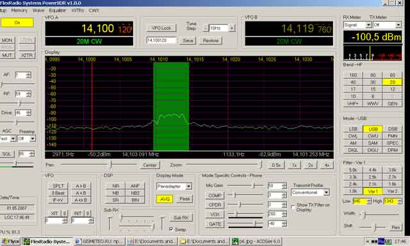Click the SPLT split button
Image resolution: width=410 pixels, height=246 pixels.
coord(58,186)
